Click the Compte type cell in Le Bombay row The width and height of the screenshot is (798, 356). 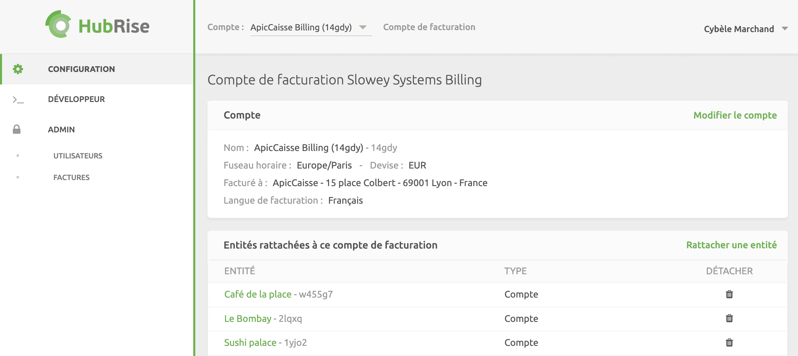pyautogui.click(x=521, y=319)
